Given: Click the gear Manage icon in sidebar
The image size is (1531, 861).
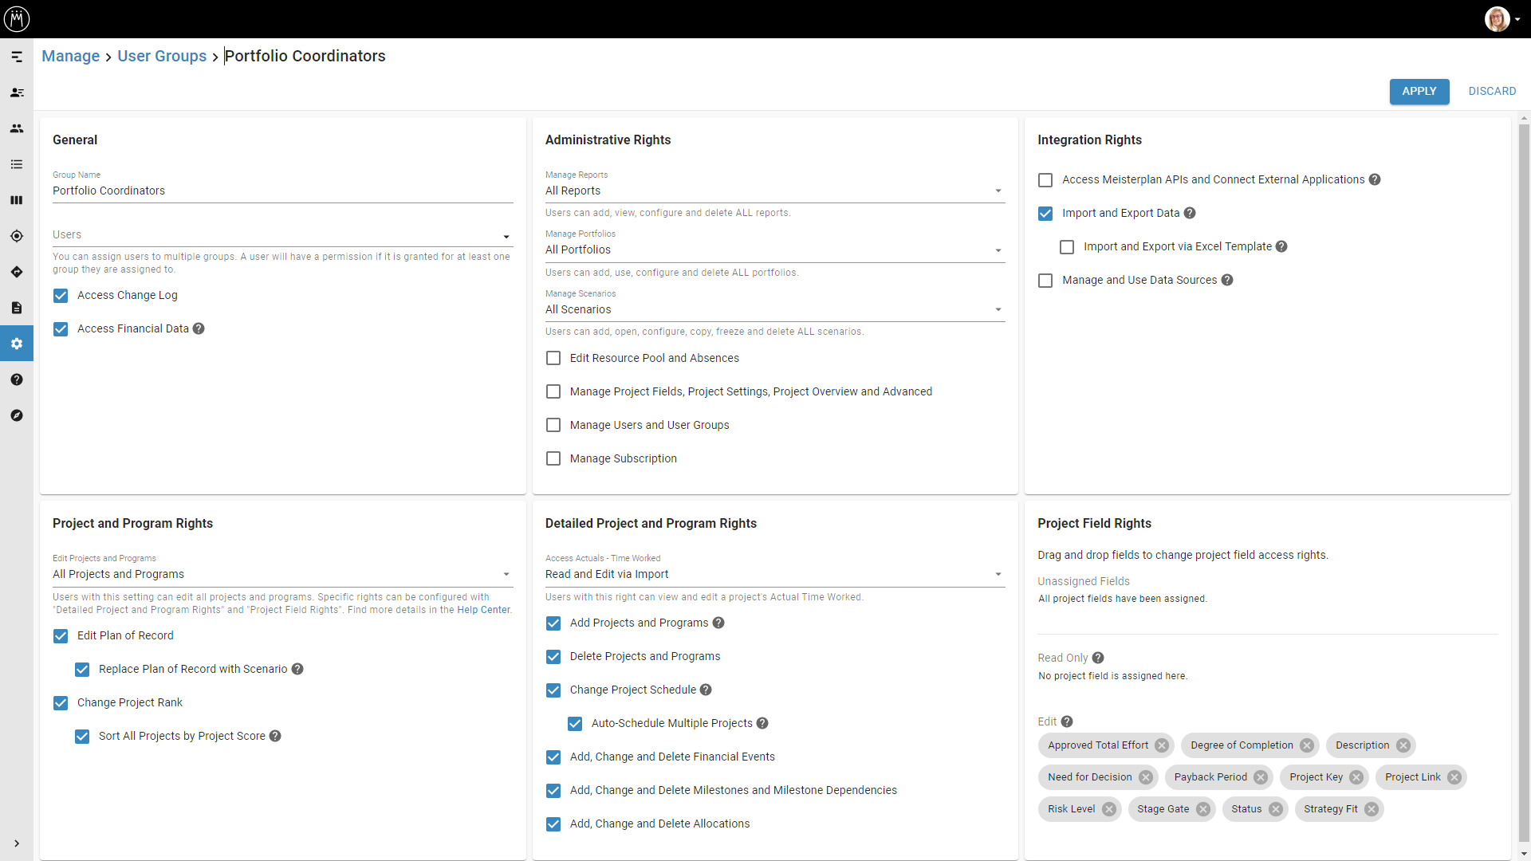Looking at the screenshot, I should click(x=17, y=344).
